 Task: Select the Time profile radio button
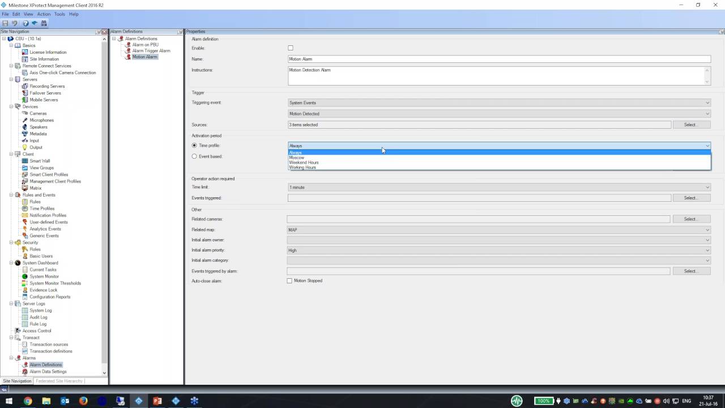coord(194,146)
